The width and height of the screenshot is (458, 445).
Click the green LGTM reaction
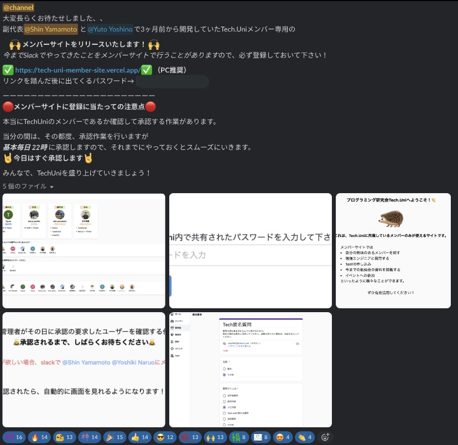[238, 437]
